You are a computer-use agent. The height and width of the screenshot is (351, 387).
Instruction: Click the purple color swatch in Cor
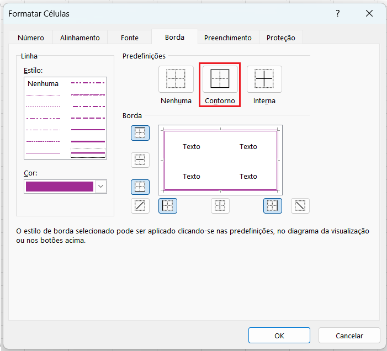60,187
